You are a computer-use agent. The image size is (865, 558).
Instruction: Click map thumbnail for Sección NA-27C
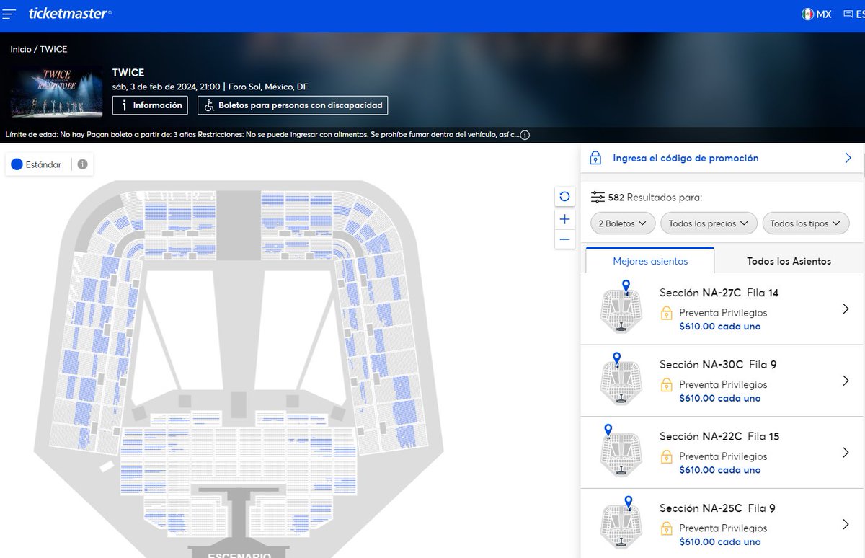[621, 308]
